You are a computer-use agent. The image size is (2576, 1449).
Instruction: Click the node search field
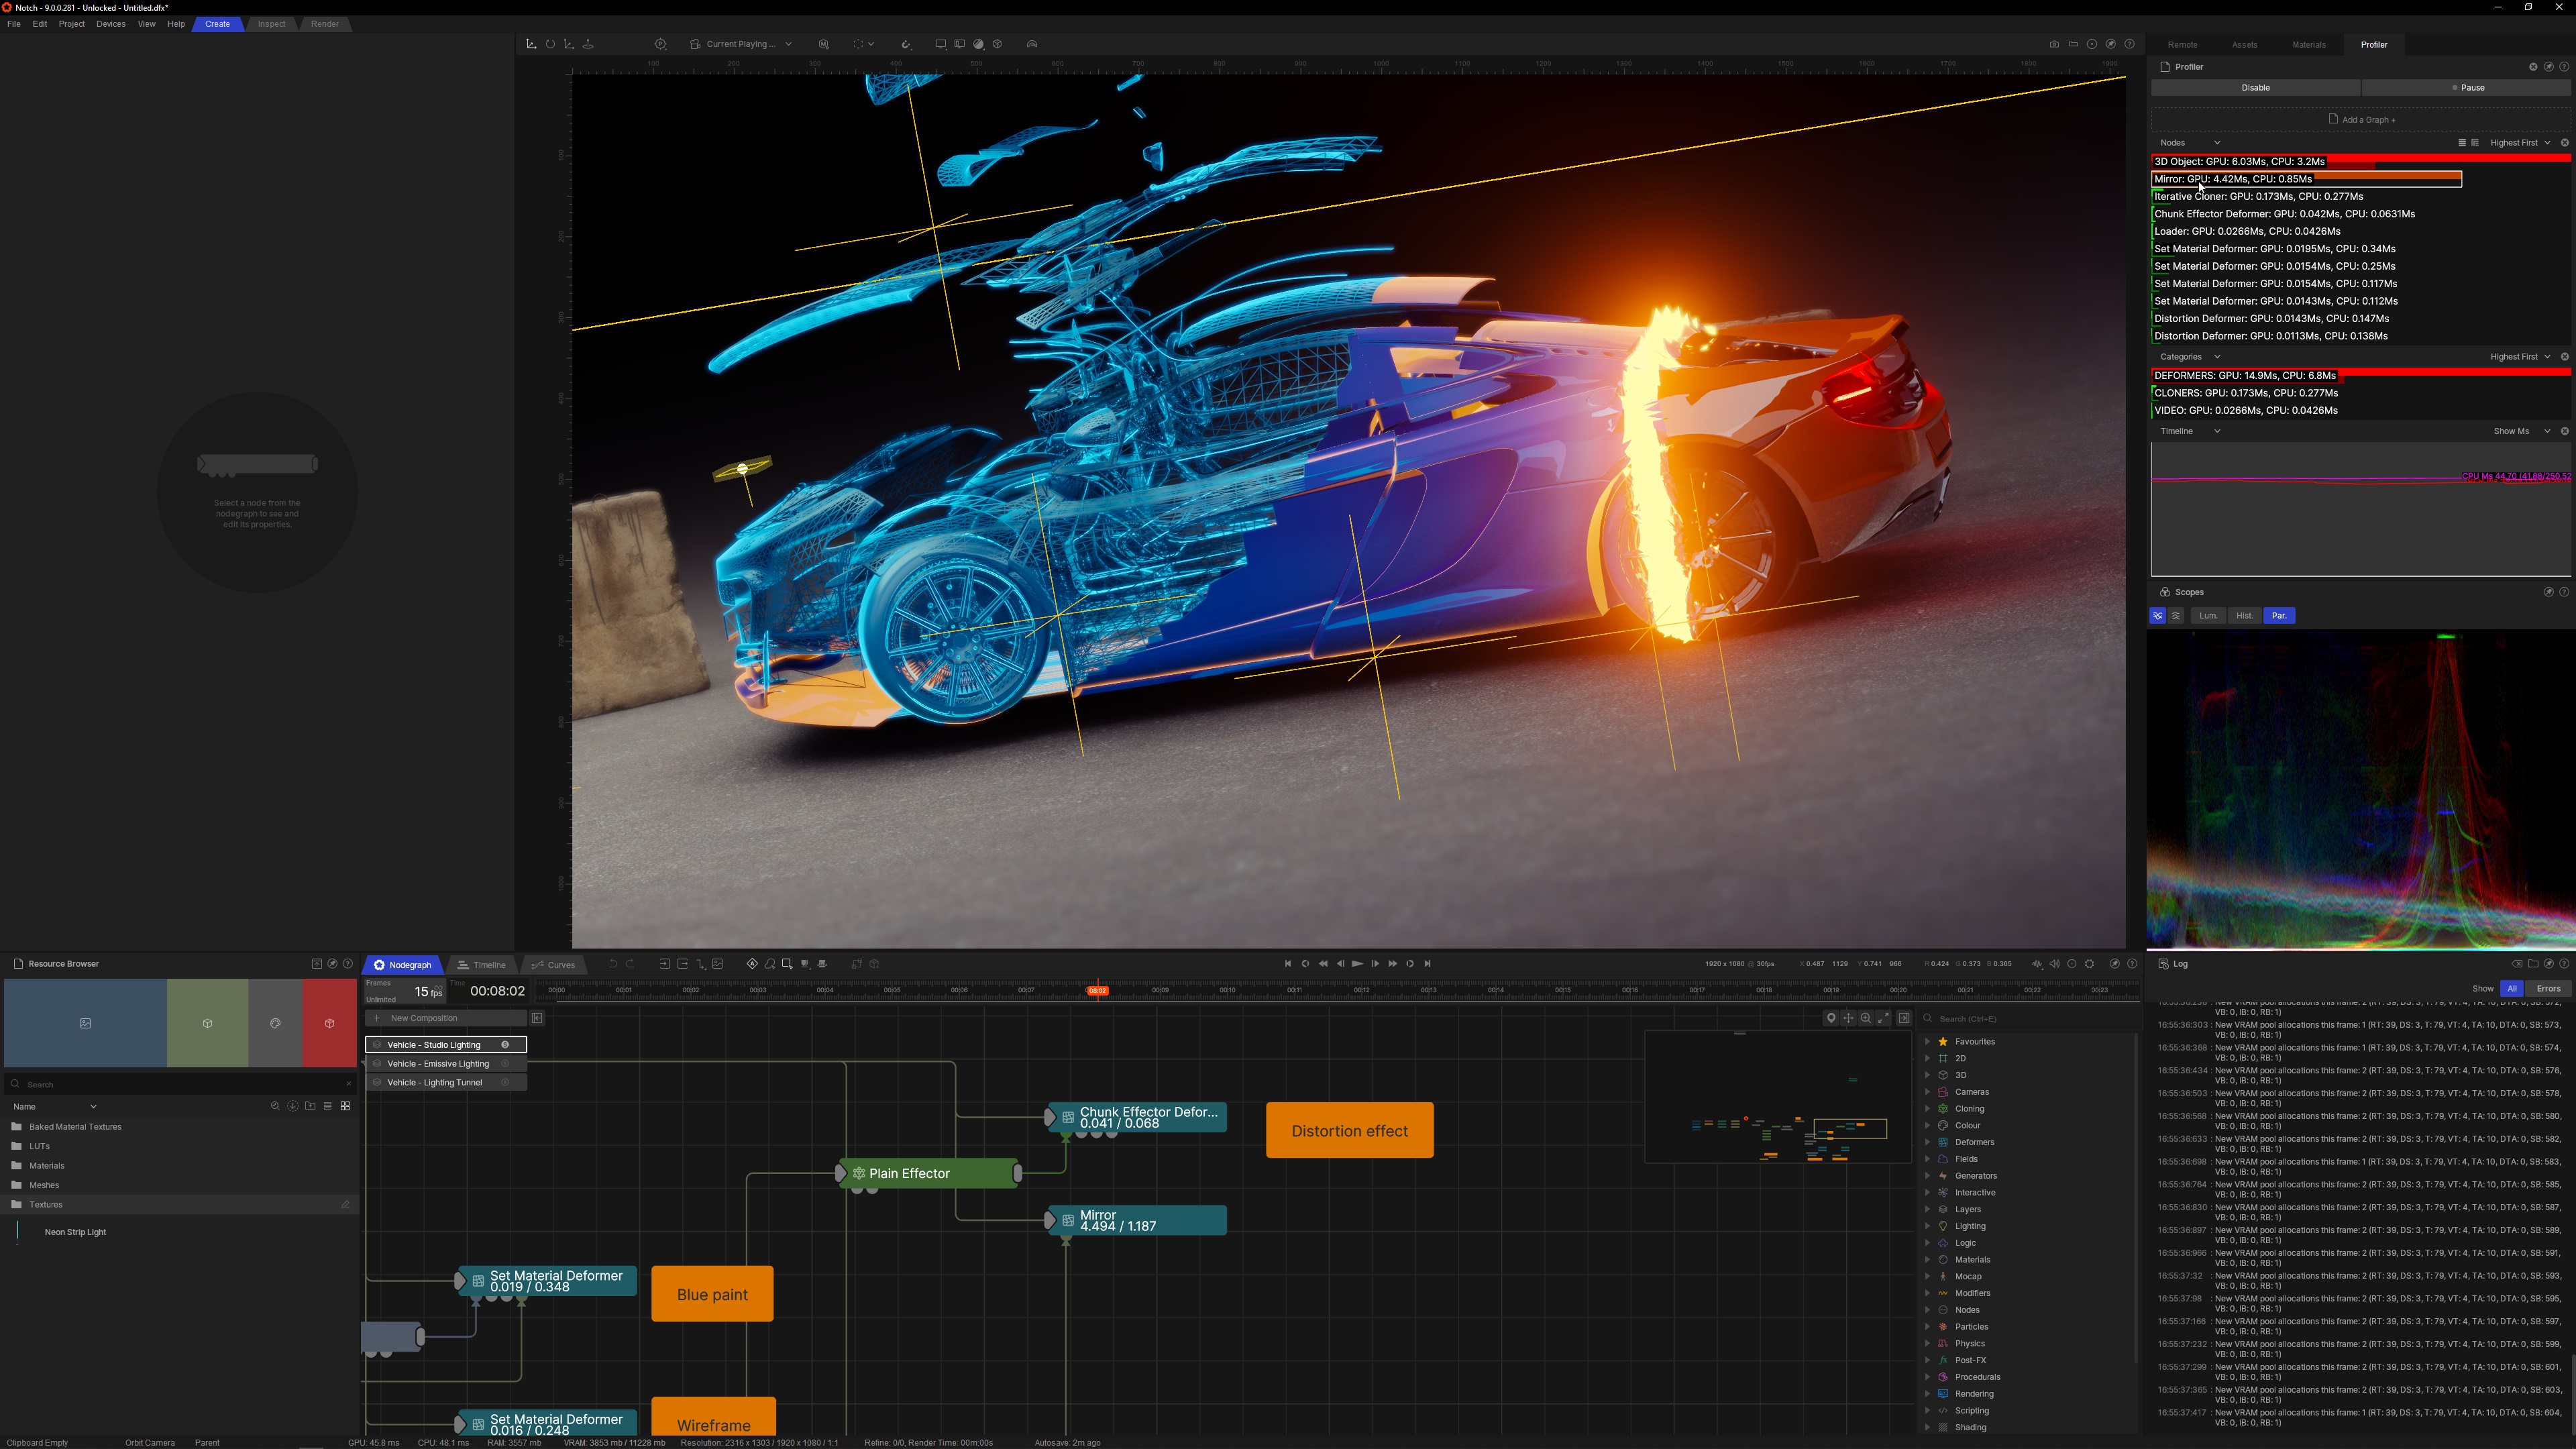(2020, 1019)
